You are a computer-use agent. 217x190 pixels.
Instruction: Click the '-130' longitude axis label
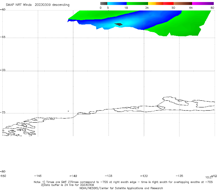point(144,176)
